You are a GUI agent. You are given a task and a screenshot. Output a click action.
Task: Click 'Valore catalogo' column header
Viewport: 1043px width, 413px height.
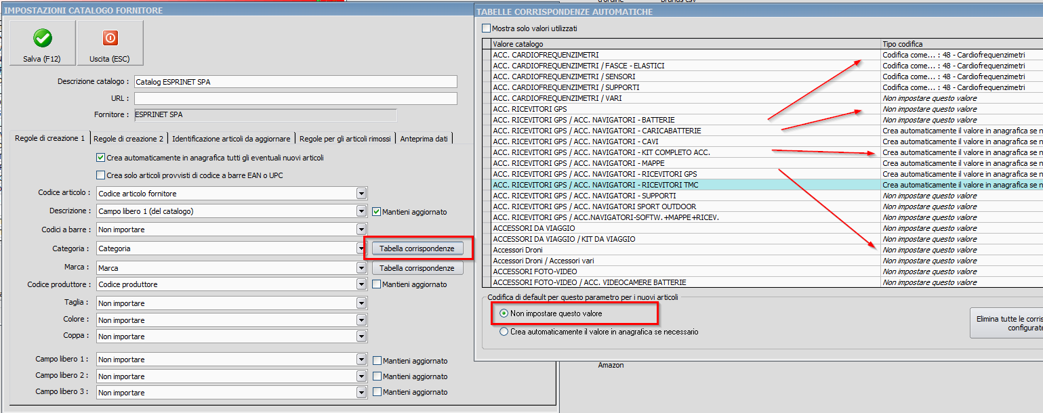click(x=686, y=44)
